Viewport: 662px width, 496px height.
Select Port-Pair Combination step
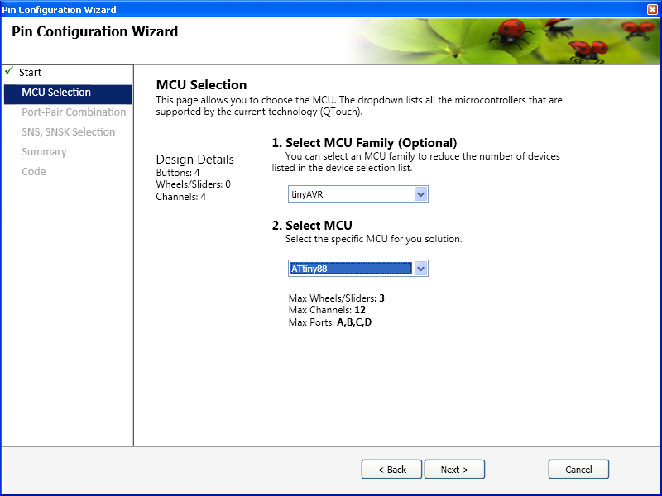[x=74, y=112]
